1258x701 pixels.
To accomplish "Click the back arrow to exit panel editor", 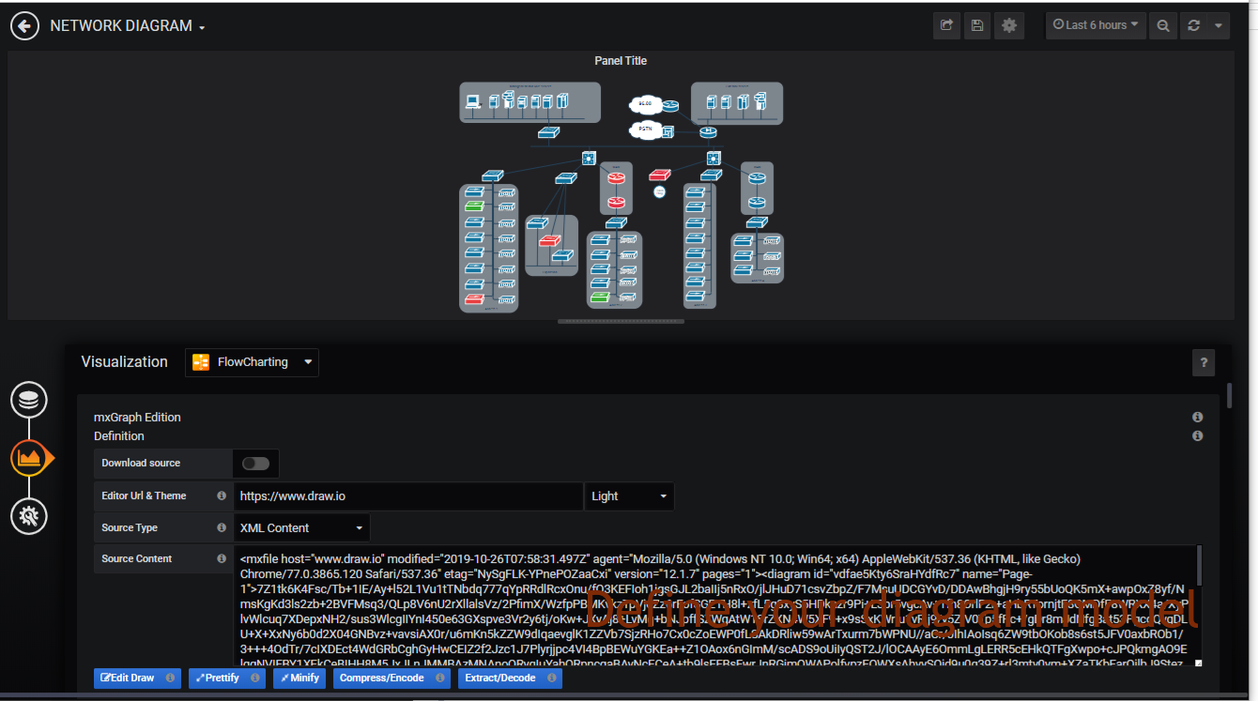I will [25, 26].
